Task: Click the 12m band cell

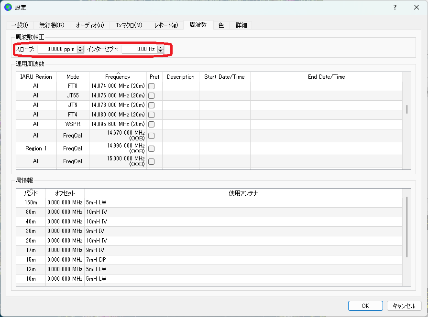Action: [x=31, y=269]
